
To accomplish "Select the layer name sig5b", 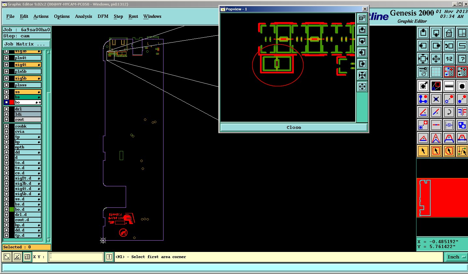I will click(x=28, y=78).
